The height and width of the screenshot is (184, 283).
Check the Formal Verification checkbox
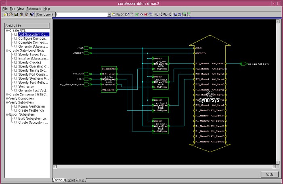point(16,106)
